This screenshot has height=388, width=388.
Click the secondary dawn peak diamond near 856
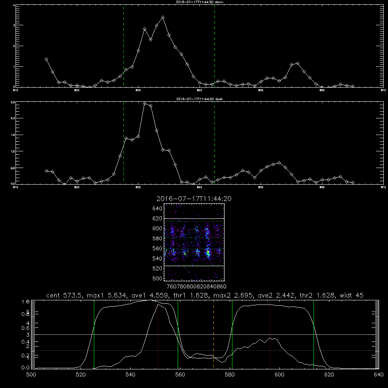click(x=298, y=64)
